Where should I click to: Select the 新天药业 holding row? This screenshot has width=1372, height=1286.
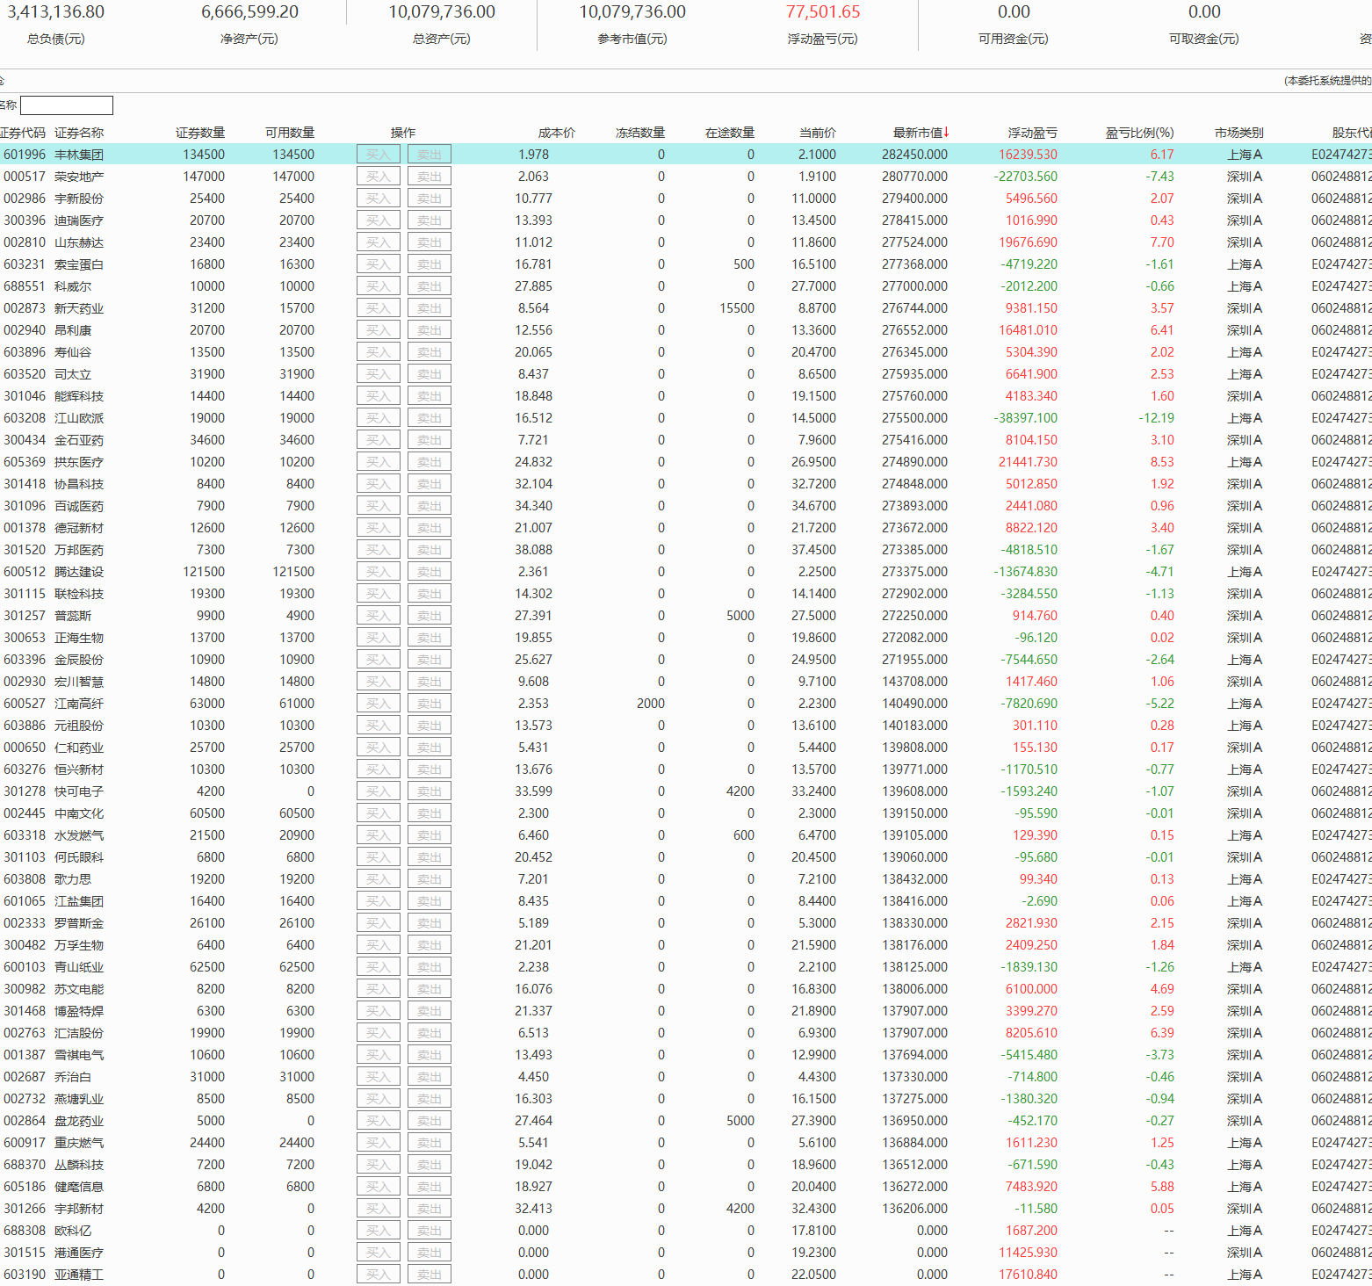click(x=79, y=308)
